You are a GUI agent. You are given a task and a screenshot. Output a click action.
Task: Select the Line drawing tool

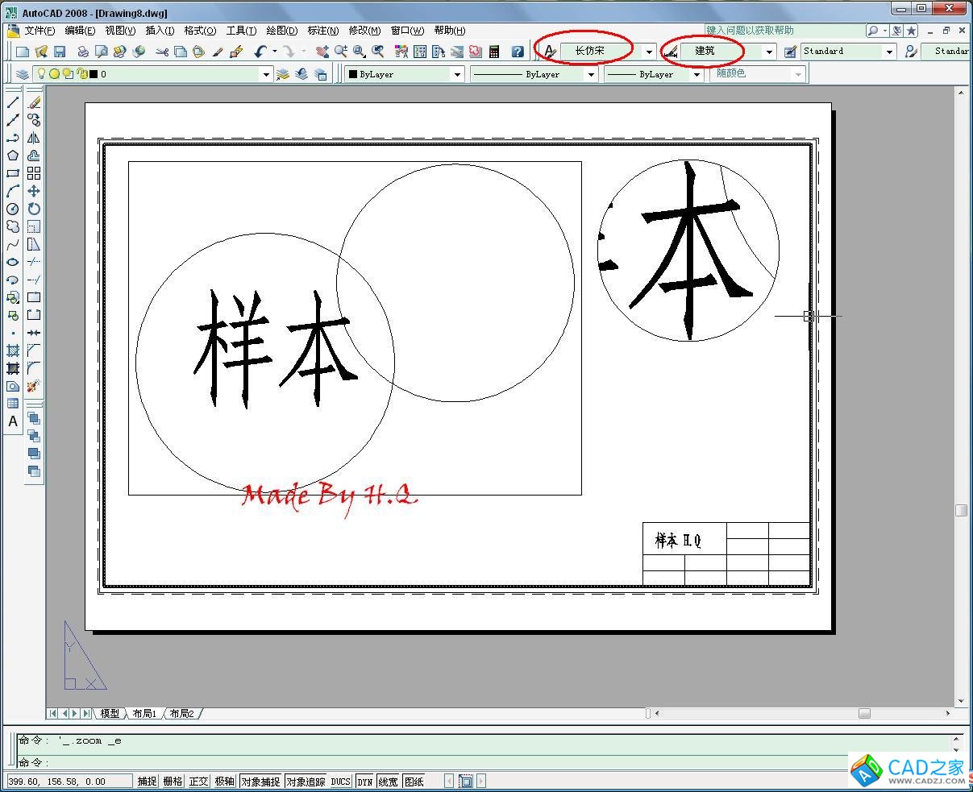13,102
